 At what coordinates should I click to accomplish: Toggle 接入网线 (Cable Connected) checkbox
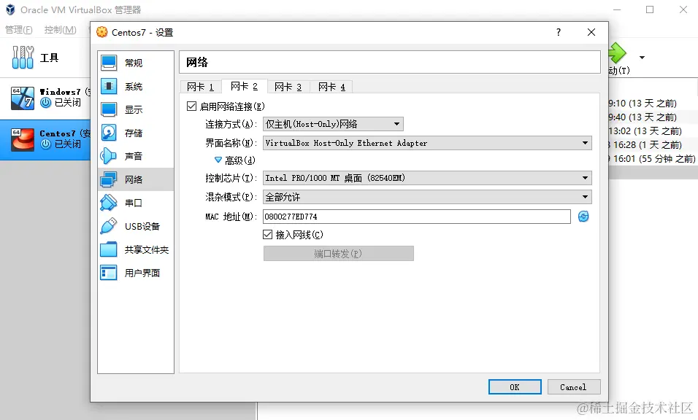pyautogui.click(x=267, y=234)
